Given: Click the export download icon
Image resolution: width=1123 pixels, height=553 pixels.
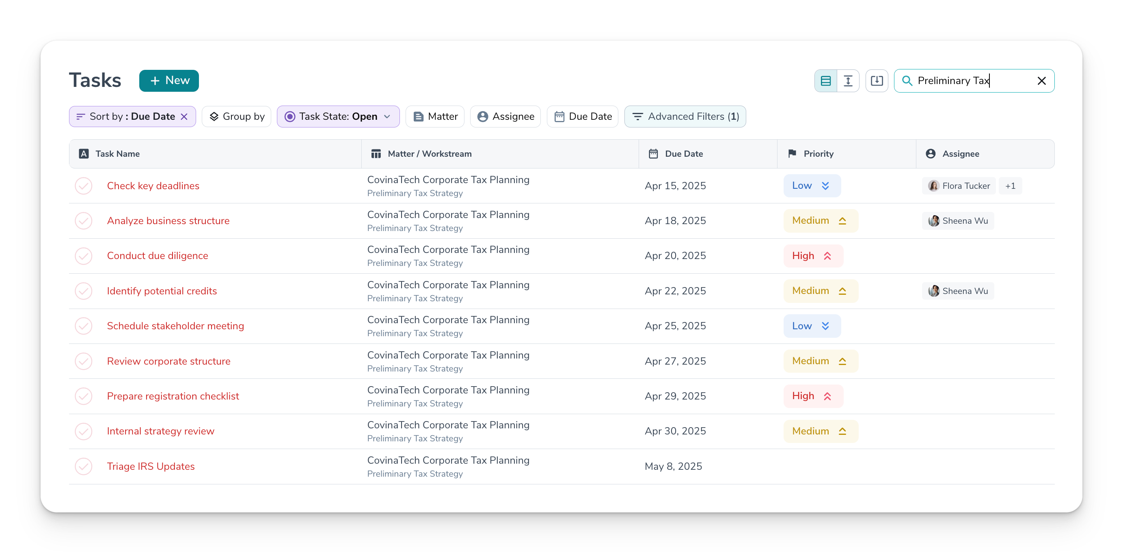Looking at the screenshot, I should coord(876,81).
